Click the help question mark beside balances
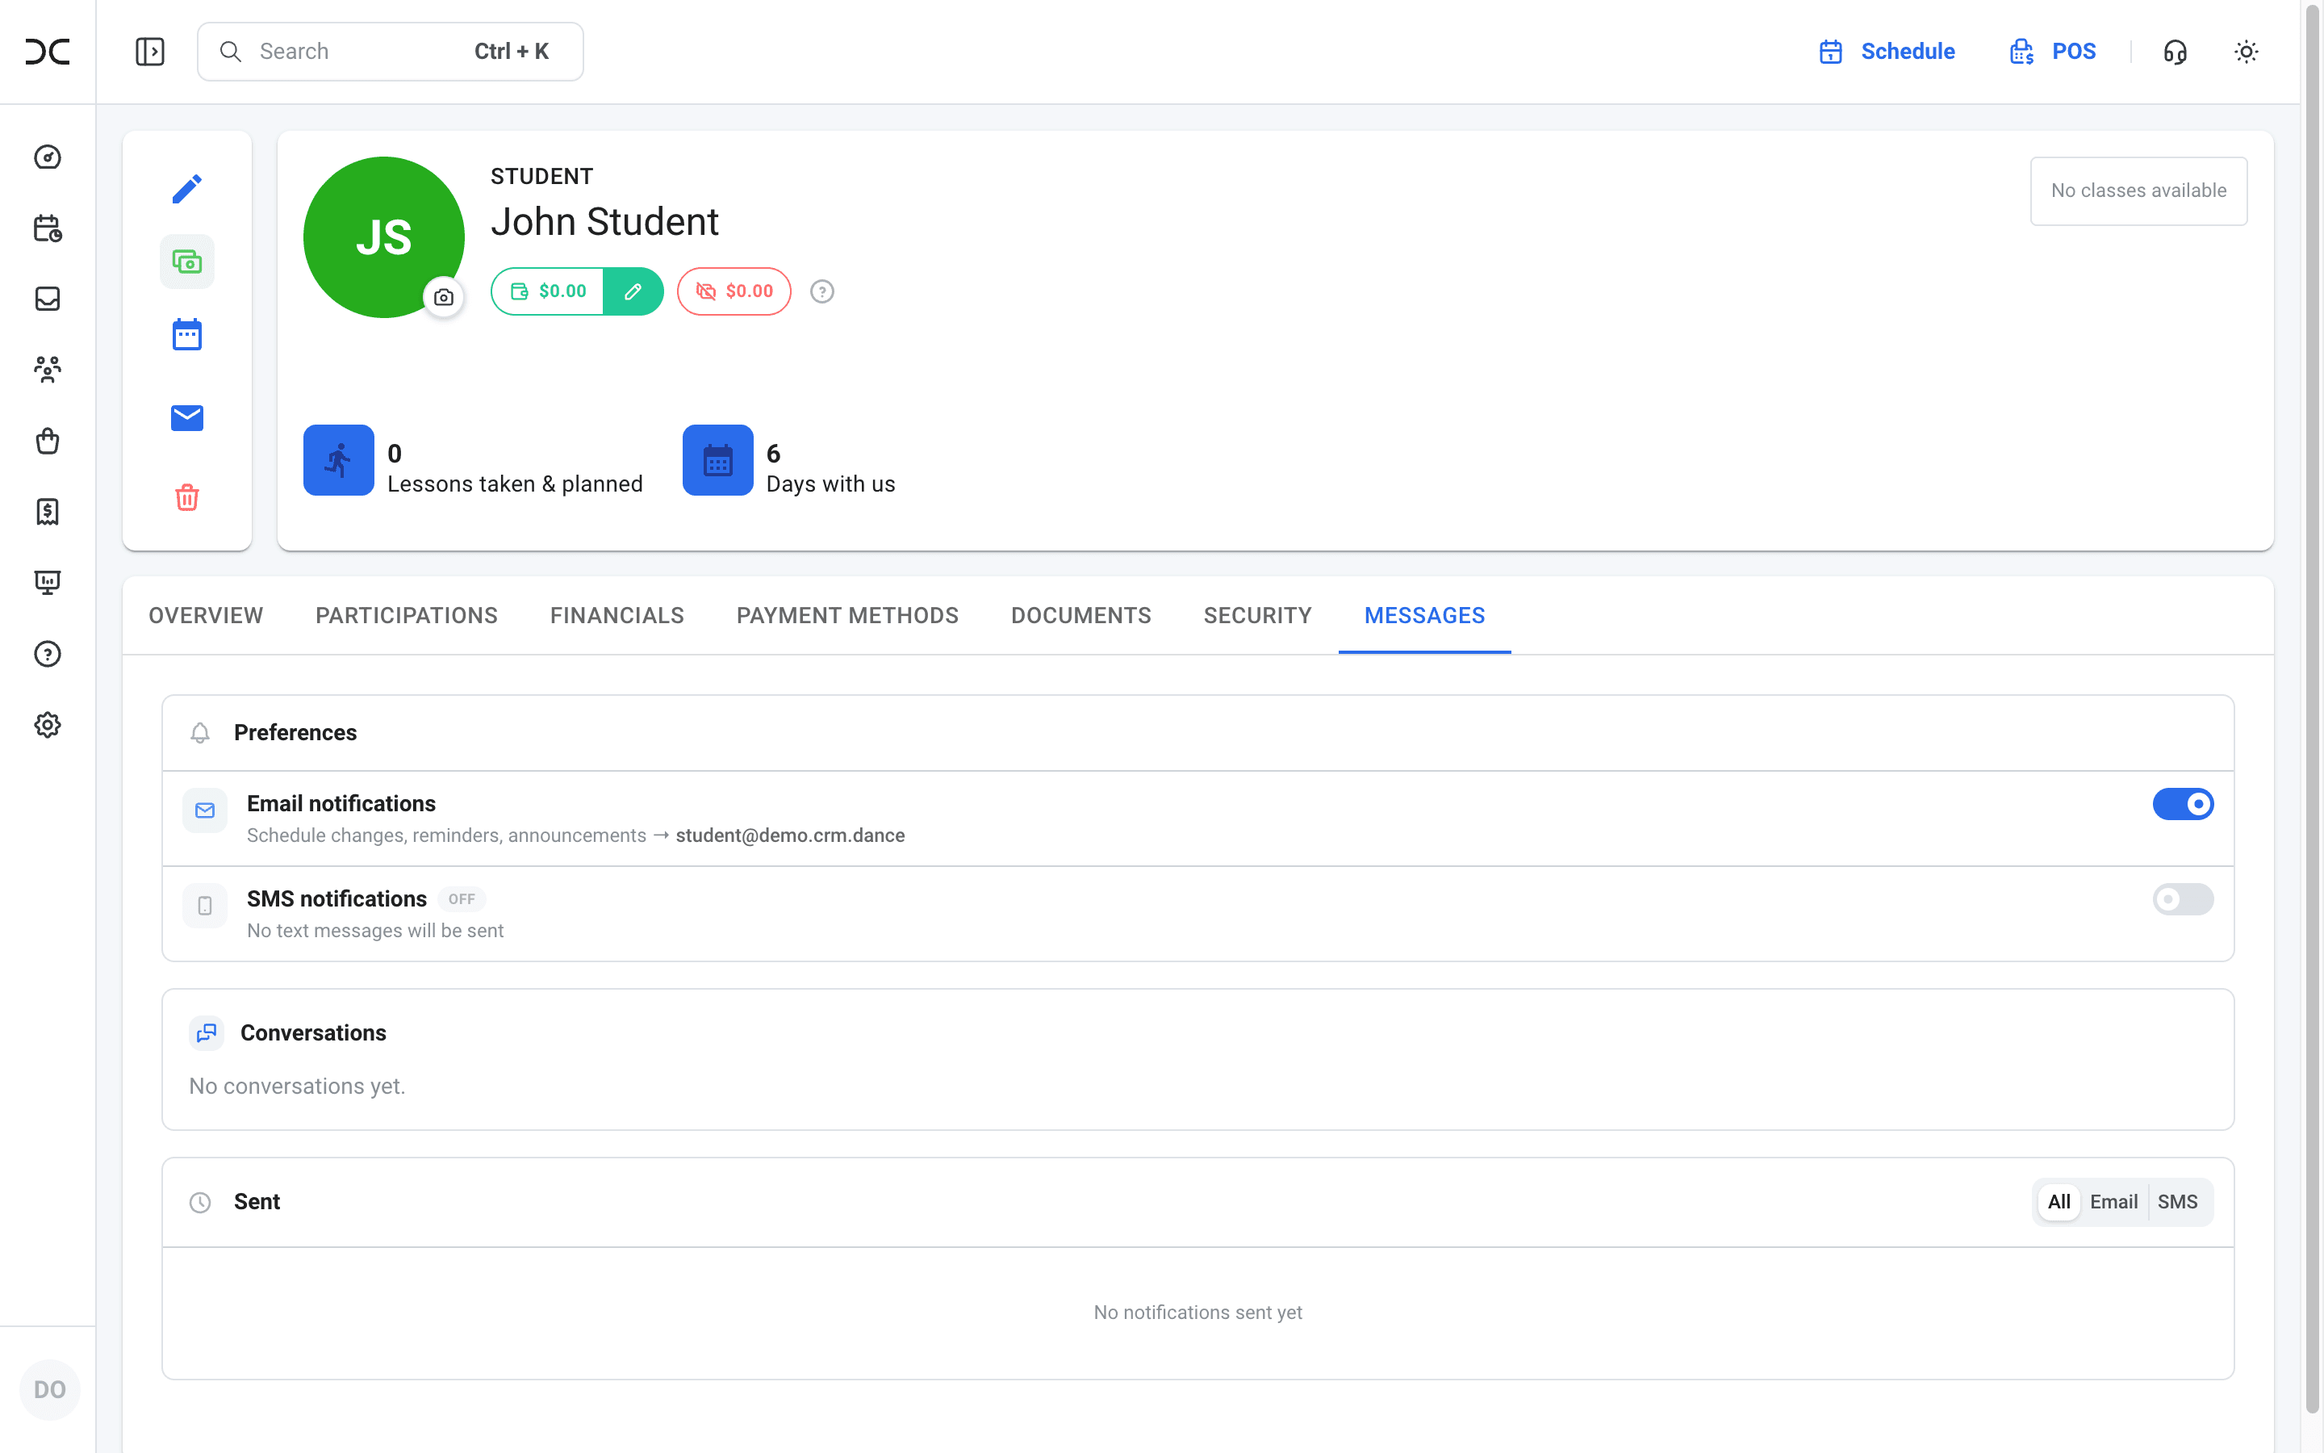This screenshot has width=2324, height=1453. [x=822, y=291]
